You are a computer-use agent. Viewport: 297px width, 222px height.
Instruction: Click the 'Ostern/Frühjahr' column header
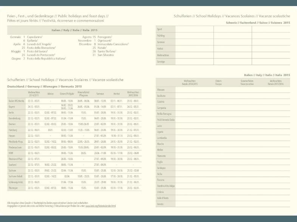[67, 94]
